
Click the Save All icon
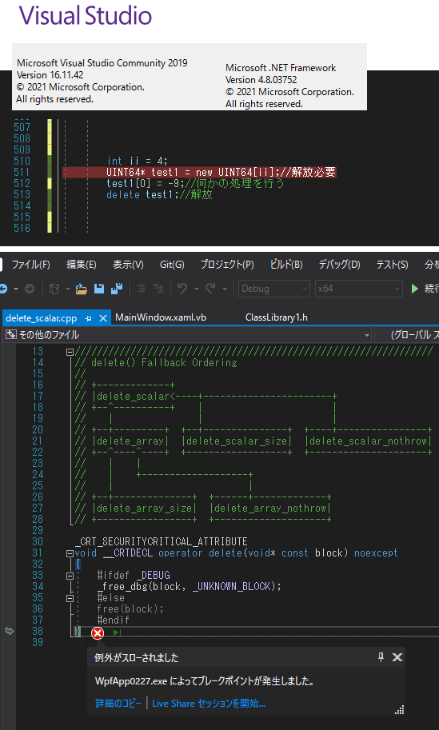pos(117,289)
